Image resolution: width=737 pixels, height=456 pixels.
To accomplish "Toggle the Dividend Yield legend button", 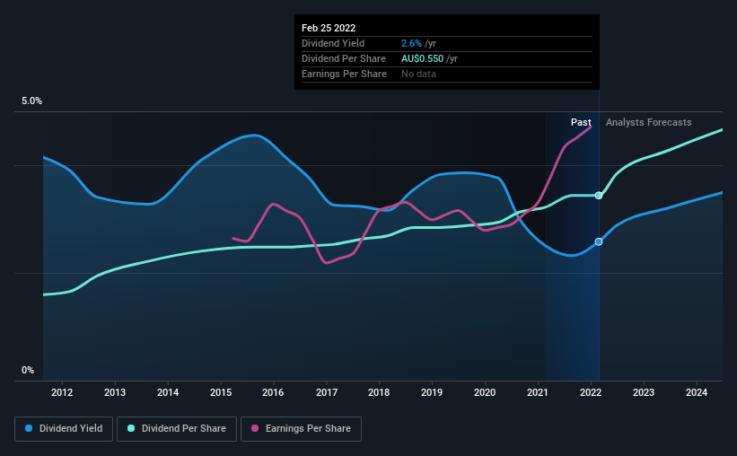I will click(64, 429).
